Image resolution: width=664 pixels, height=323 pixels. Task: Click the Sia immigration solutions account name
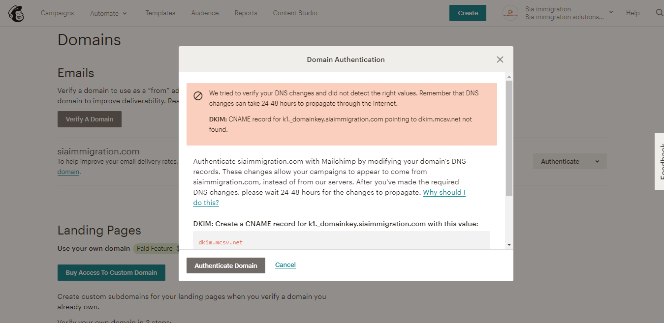pos(565,17)
